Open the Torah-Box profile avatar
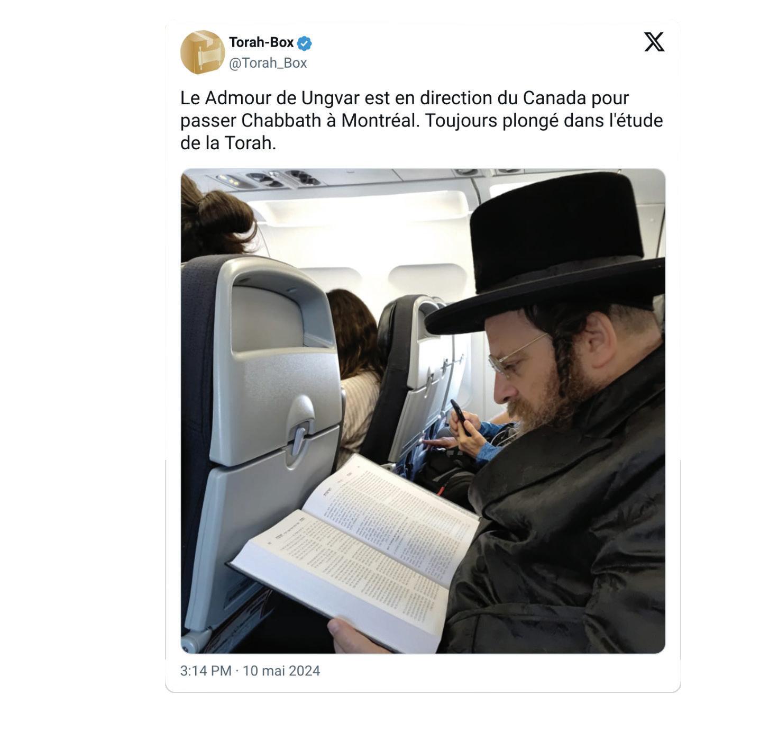 [203, 52]
